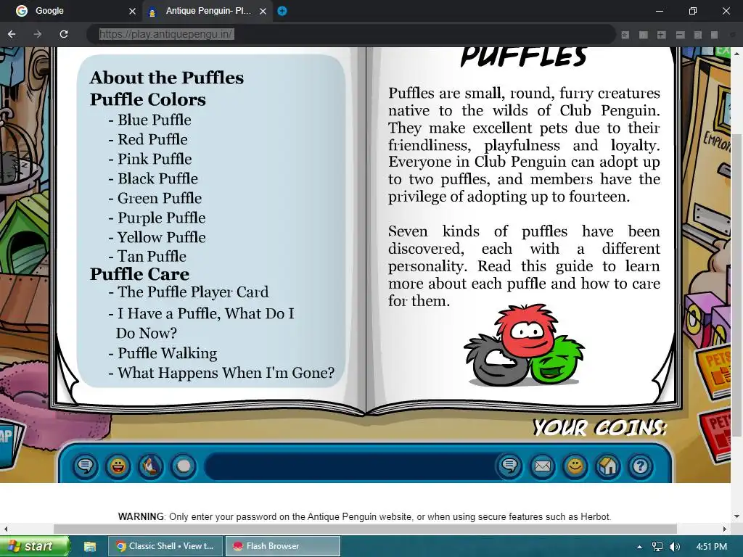This screenshot has height=557, width=743.
Task: Click the scroll down arrow of vertical scrollbar
Action: [x=737, y=516]
